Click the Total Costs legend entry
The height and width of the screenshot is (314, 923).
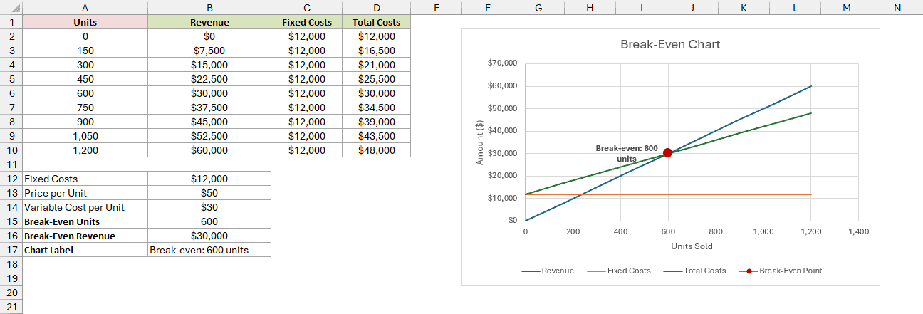(694, 271)
